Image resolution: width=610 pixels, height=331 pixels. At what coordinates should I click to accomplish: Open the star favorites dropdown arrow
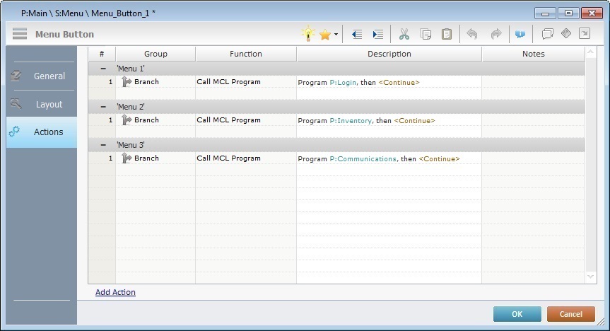pos(336,35)
